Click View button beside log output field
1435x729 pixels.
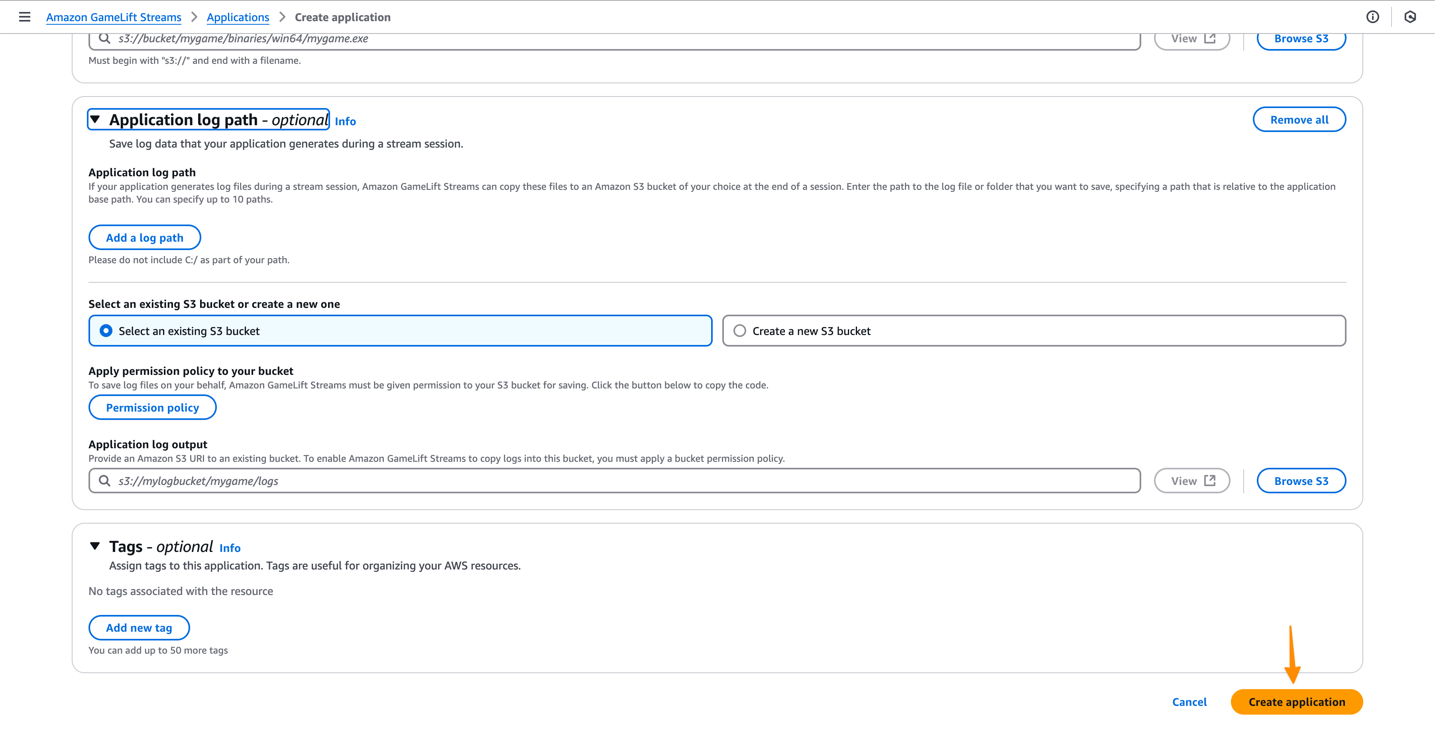(x=1191, y=481)
